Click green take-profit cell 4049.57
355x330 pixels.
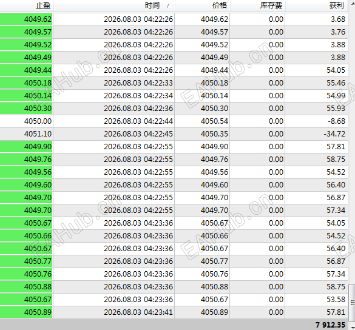tap(26, 32)
